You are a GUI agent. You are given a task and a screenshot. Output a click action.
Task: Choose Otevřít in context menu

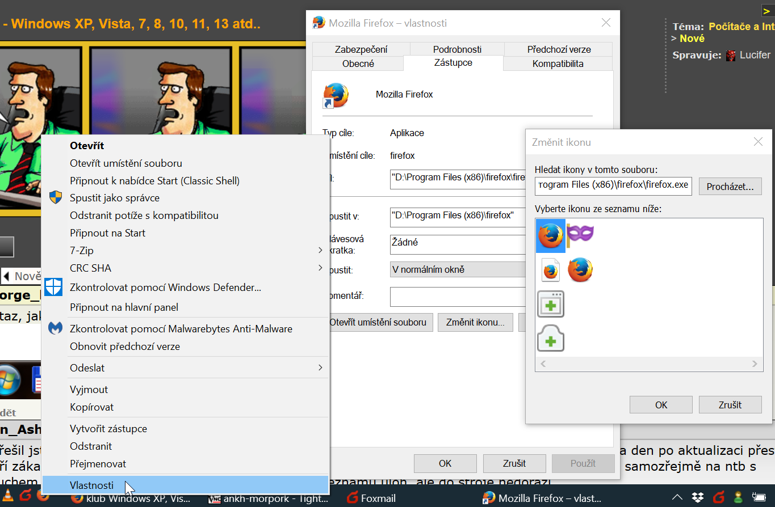[185, 145]
